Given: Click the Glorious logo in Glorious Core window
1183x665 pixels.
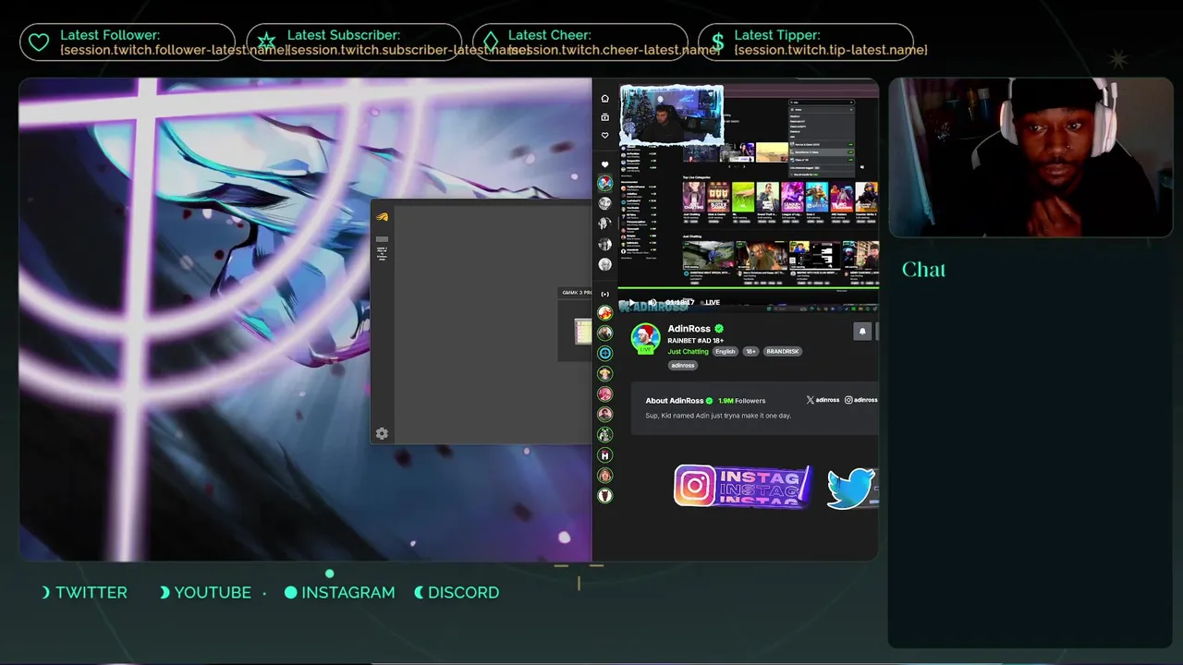Looking at the screenshot, I should coord(382,217).
